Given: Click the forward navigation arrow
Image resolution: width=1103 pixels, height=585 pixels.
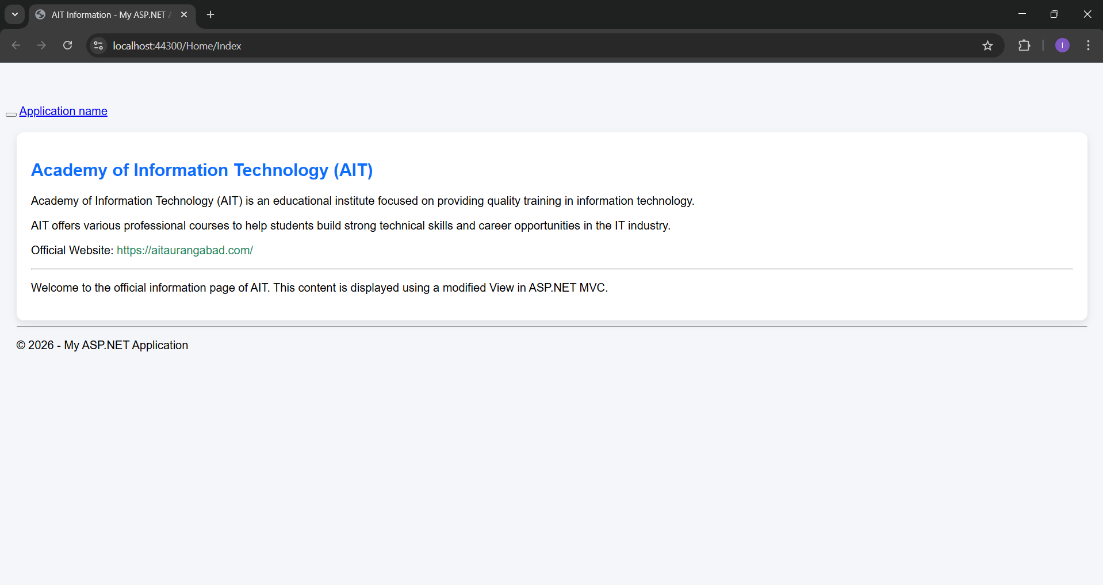Looking at the screenshot, I should (x=41, y=45).
